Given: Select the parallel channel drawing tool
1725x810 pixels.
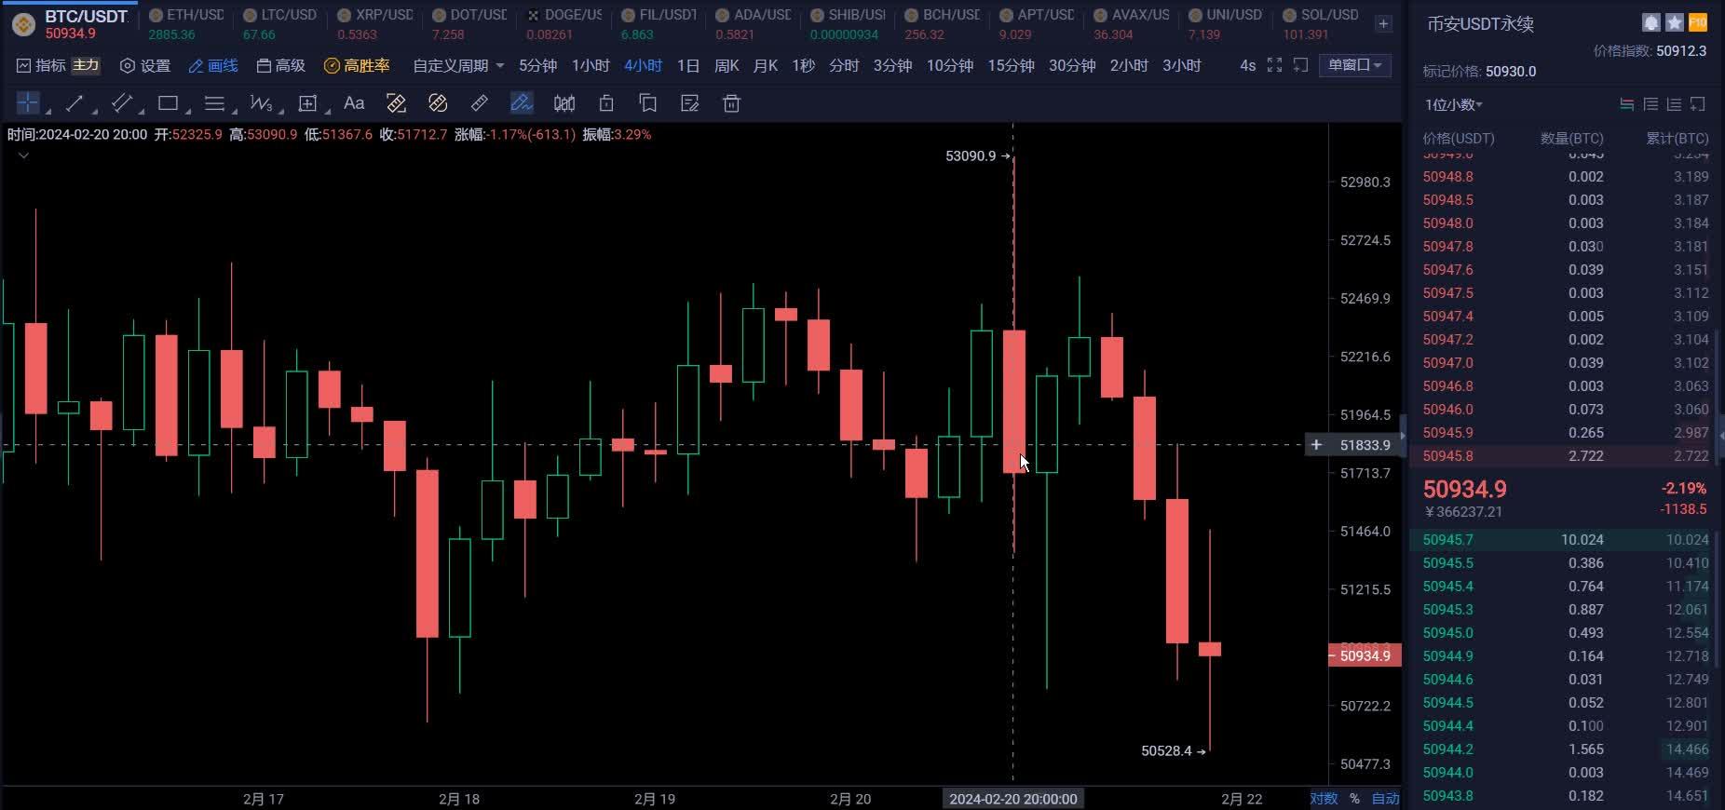Looking at the screenshot, I should coord(121,102).
